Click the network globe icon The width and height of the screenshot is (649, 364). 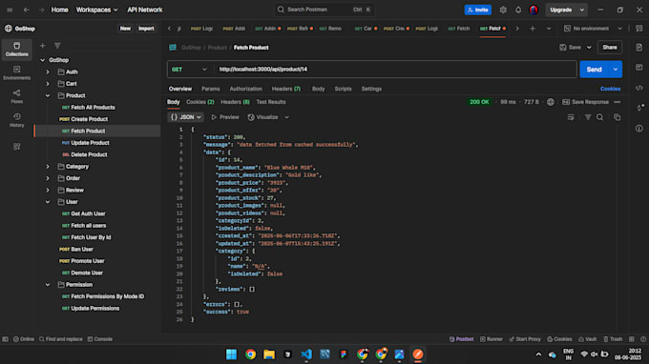[x=551, y=102]
